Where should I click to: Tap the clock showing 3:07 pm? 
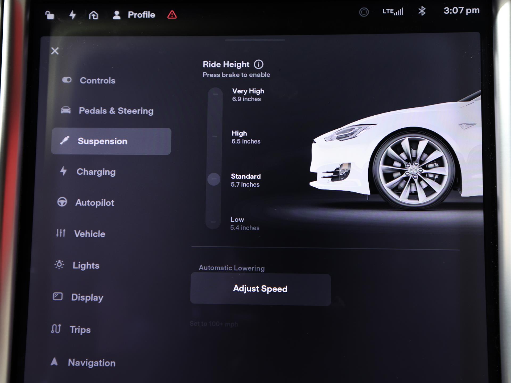[461, 11]
